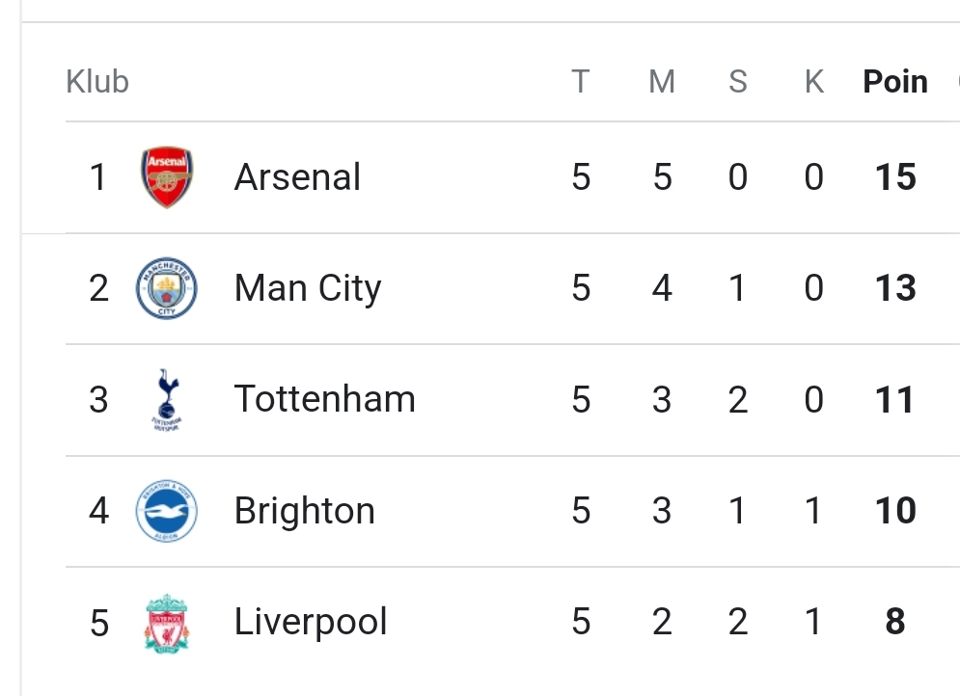Click the Liverpool club crest icon
Screen dimensions: 960x696
(167, 622)
